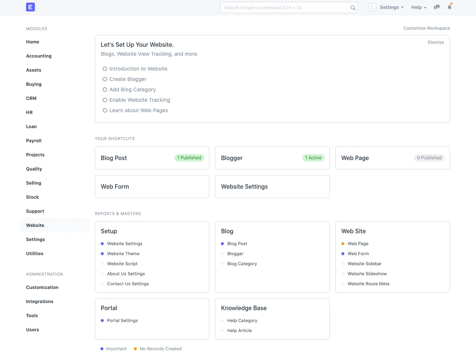Check the Enable Website Tracking step
The width and height of the screenshot is (476, 364).
[105, 100]
